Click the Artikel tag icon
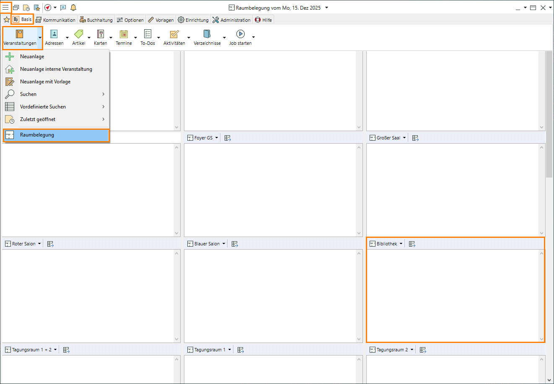The width and height of the screenshot is (554, 384). click(78, 34)
